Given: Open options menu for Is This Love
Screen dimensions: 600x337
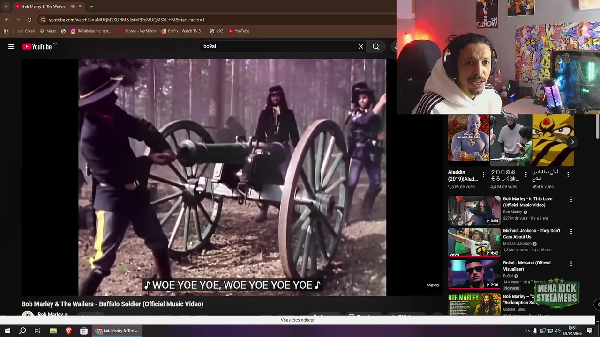Looking at the screenshot, I should (571, 200).
